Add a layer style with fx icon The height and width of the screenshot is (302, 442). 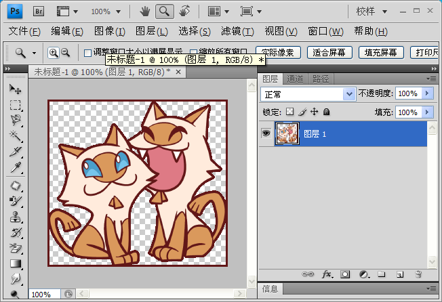(x=327, y=274)
